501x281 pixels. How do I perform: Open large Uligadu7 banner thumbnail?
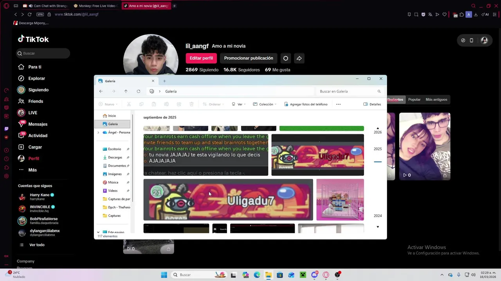click(x=228, y=200)
